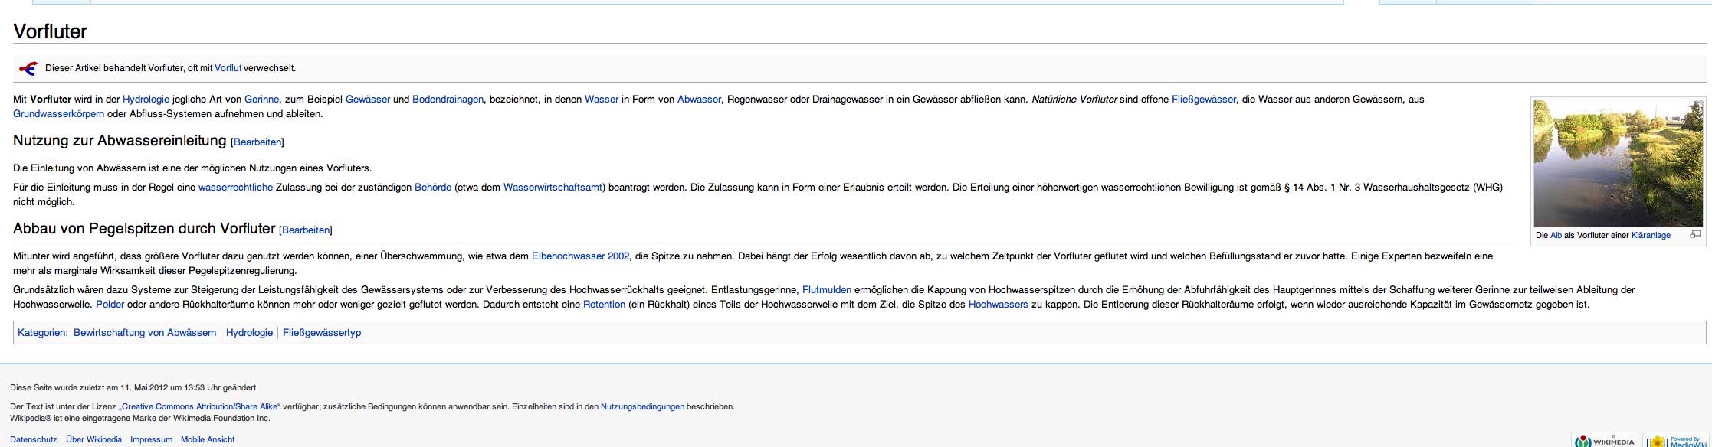This screenshot has width=1712, height=447.
Task: Open the Creative Commons license link
Action: pyautogui.click(x=199, y=407)
